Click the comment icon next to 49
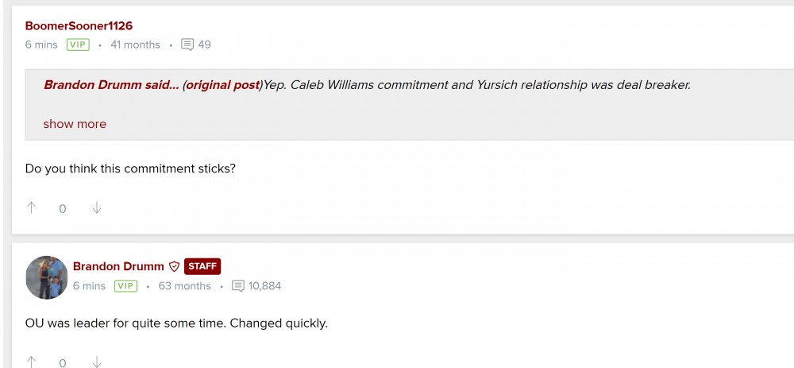The image size is (794, 368). click(187, 45)
